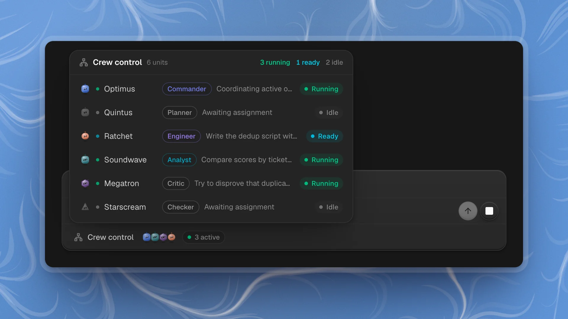Select the Analyst role badge

179,160
